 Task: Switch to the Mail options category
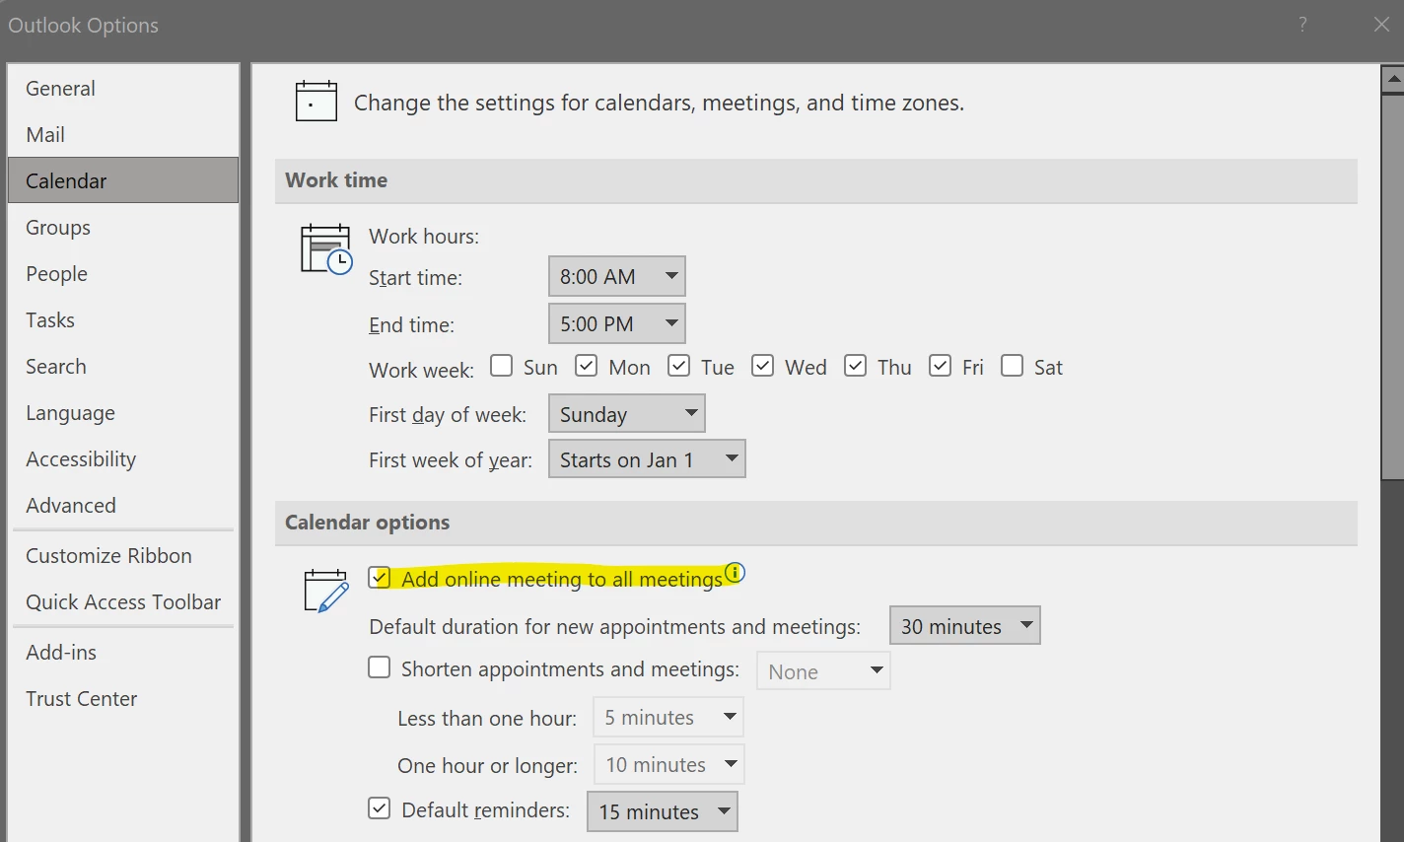point(123,134)
